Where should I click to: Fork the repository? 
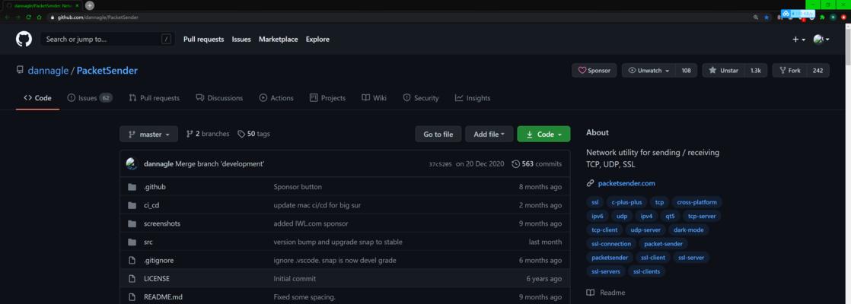pyautogui.click(x=789, y=71)
